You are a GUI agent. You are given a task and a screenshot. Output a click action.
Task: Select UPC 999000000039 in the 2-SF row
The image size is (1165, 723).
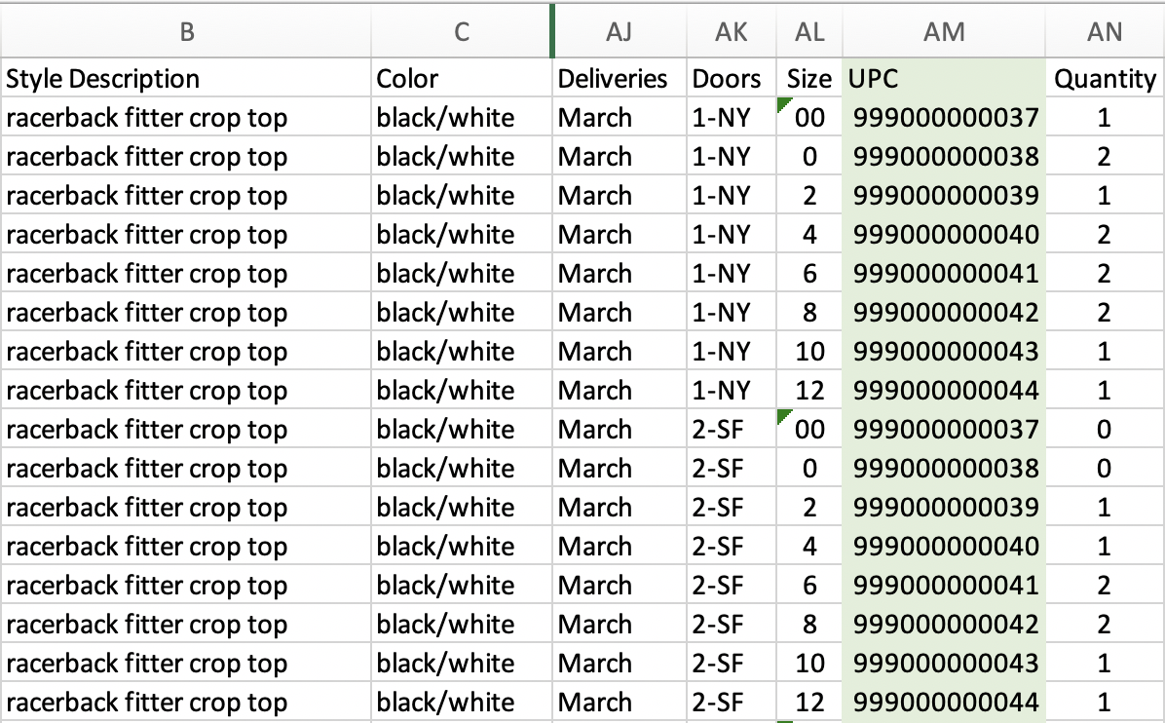pos(944,507)
